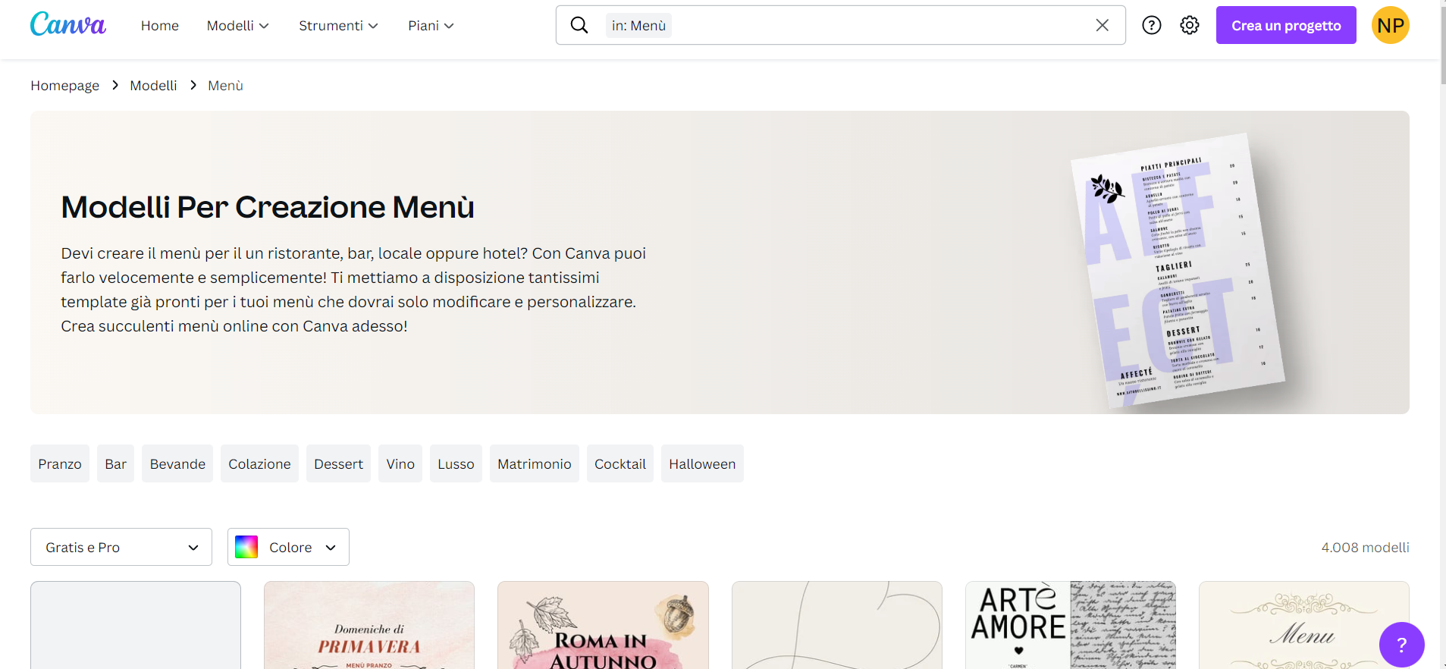Screen dimensions: 1446x669
Task: Expand the Strumenti menu
Action: coord(338,25)
